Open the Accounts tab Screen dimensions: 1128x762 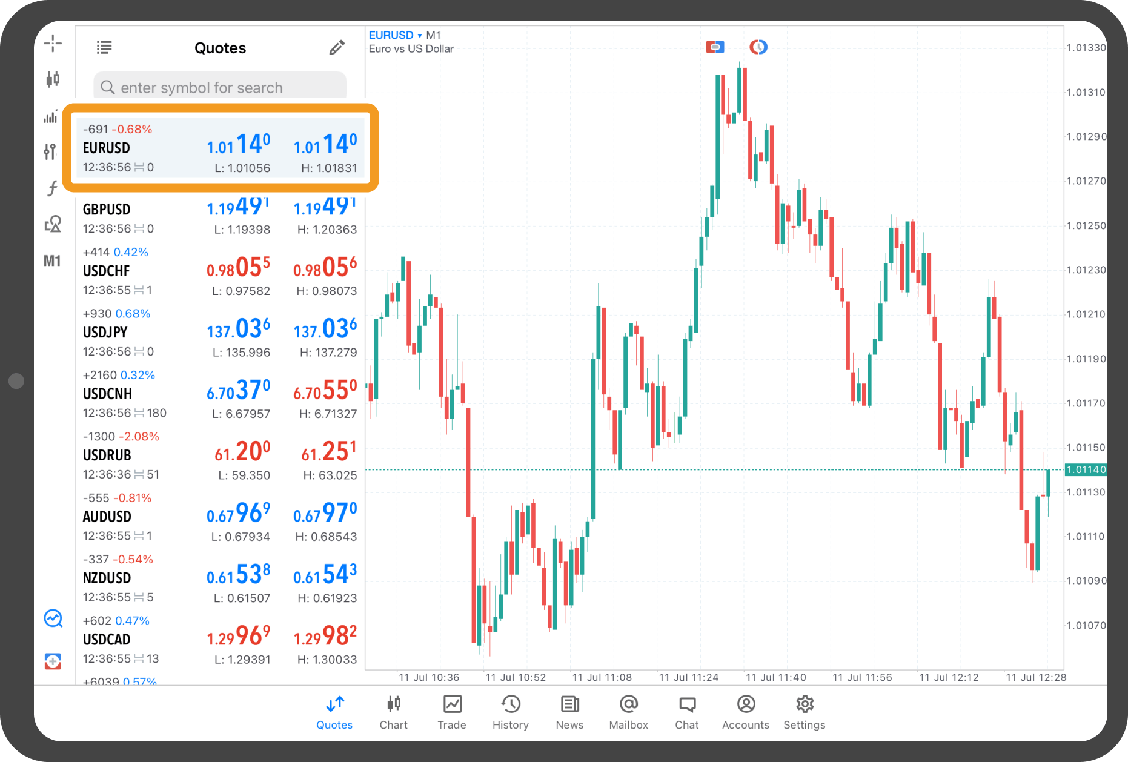click(746, 712)
